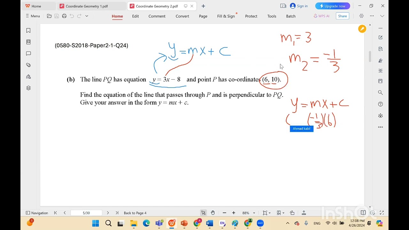Image resolution: width=409 pixels, height=230 pixels.
Task: Open the page layout mode dropdown
Action: tap(281, 213)
